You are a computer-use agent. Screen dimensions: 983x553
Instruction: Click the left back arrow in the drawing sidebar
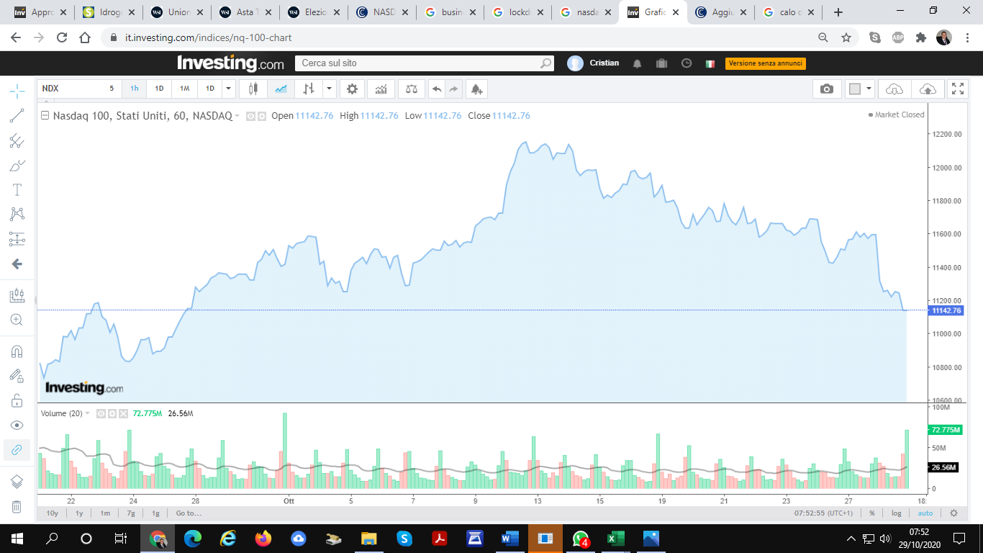pyautogui.click(x=17, y=264)
